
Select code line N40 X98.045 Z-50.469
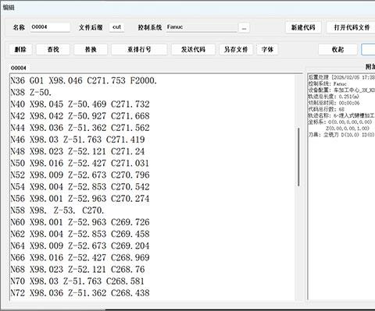80,104
